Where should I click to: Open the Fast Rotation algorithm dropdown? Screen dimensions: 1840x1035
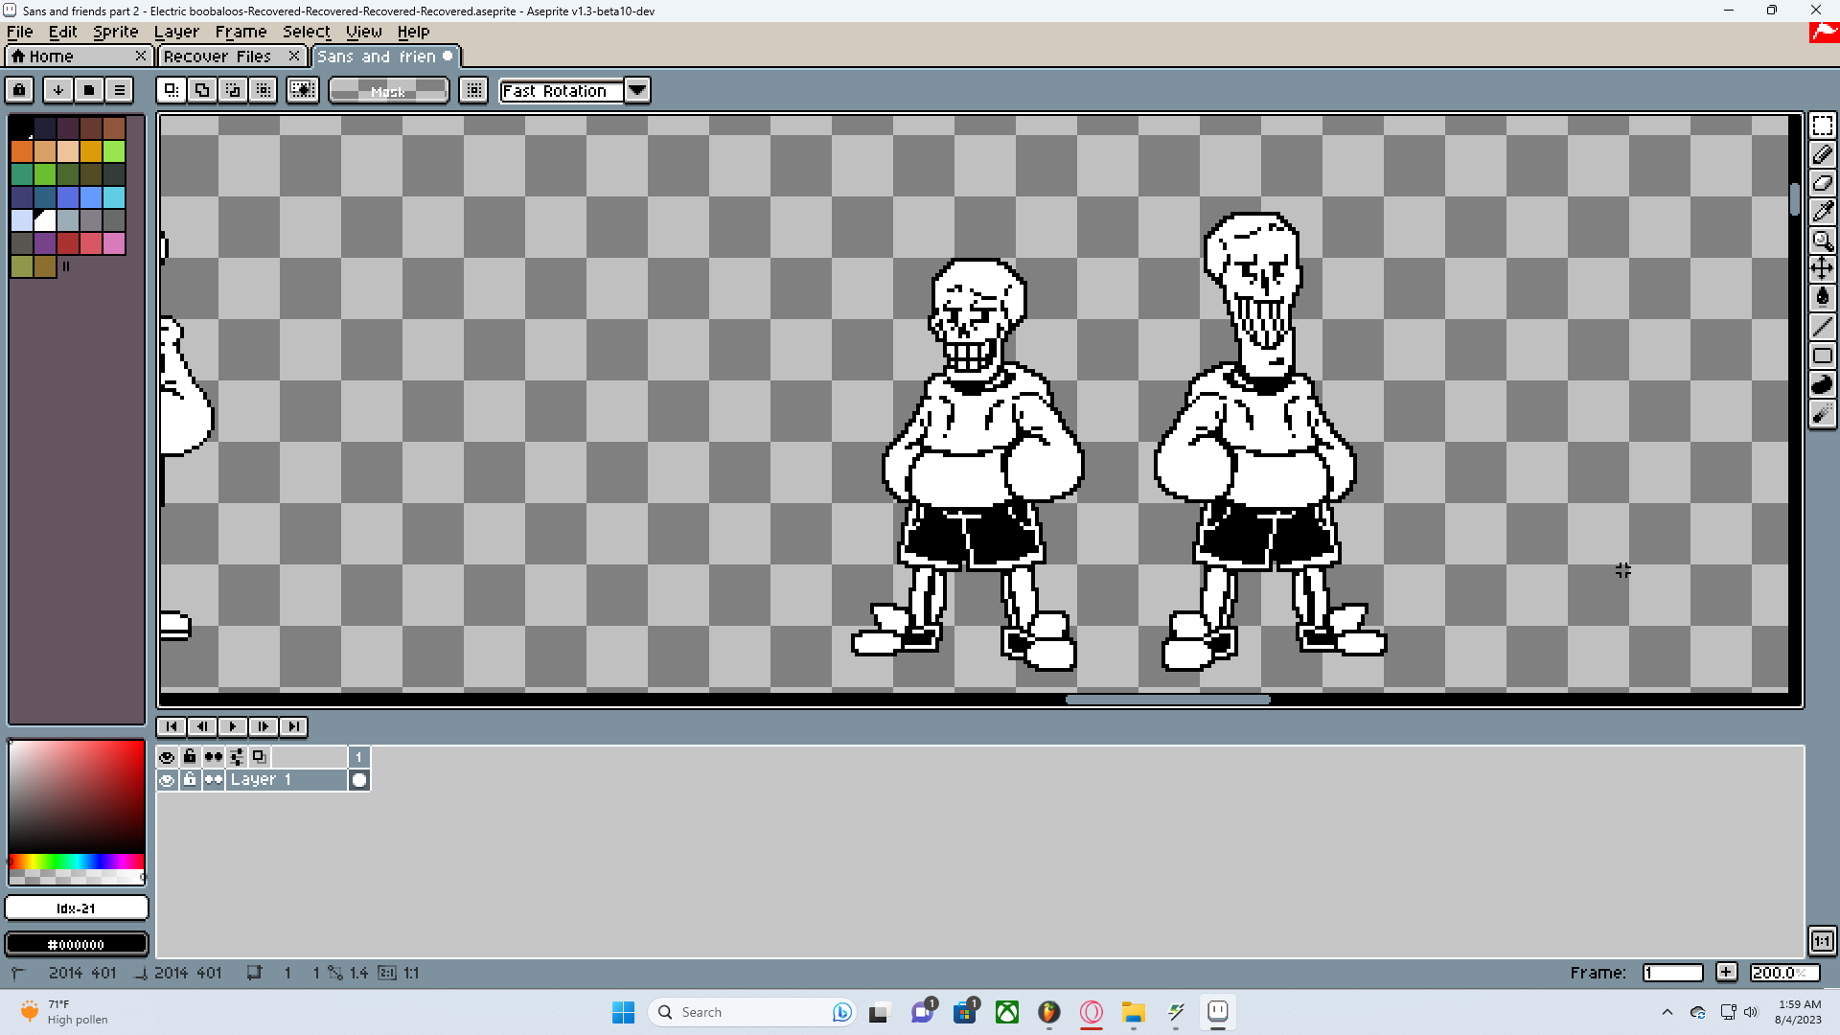point(637,90)
